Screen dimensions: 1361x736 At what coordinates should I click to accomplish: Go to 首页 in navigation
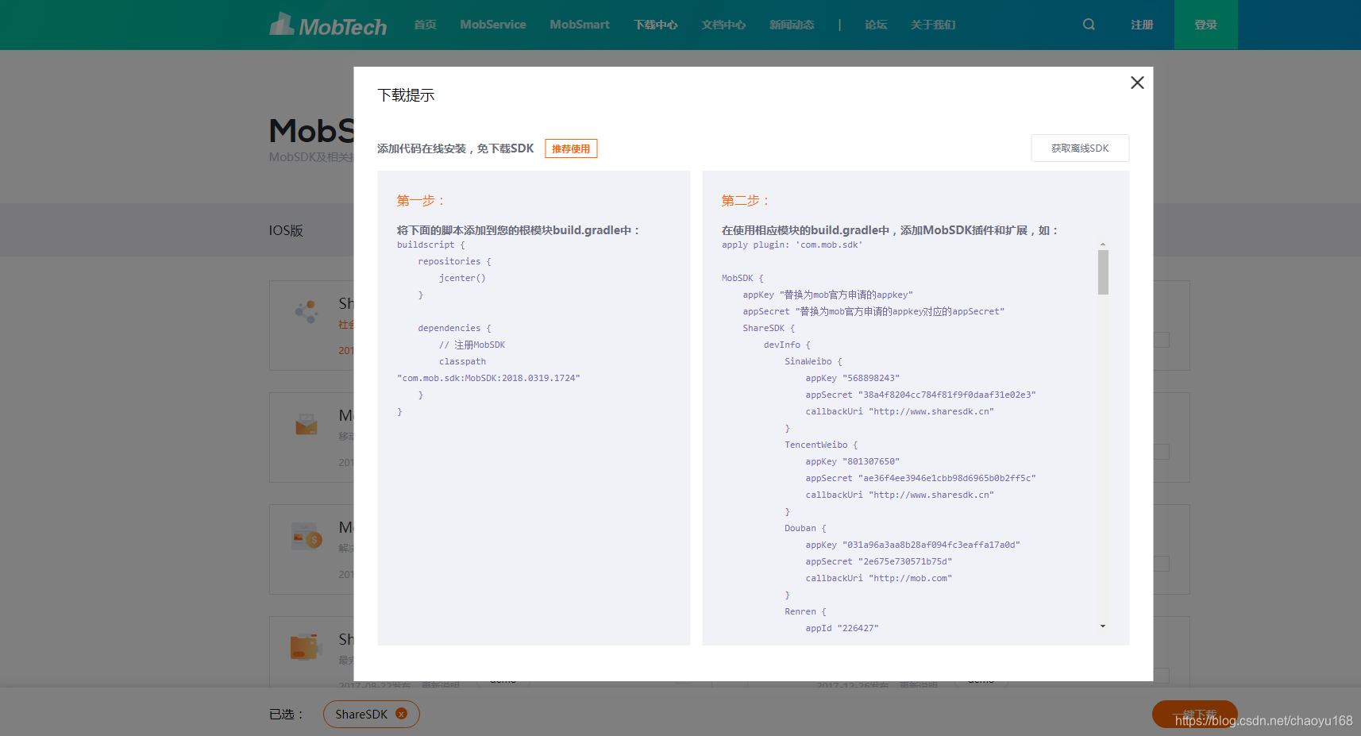(x=425, y=25)
